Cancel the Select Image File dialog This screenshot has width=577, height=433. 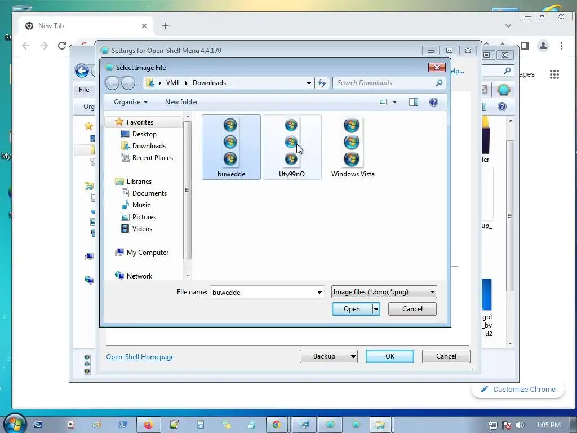tap(412, 309)
